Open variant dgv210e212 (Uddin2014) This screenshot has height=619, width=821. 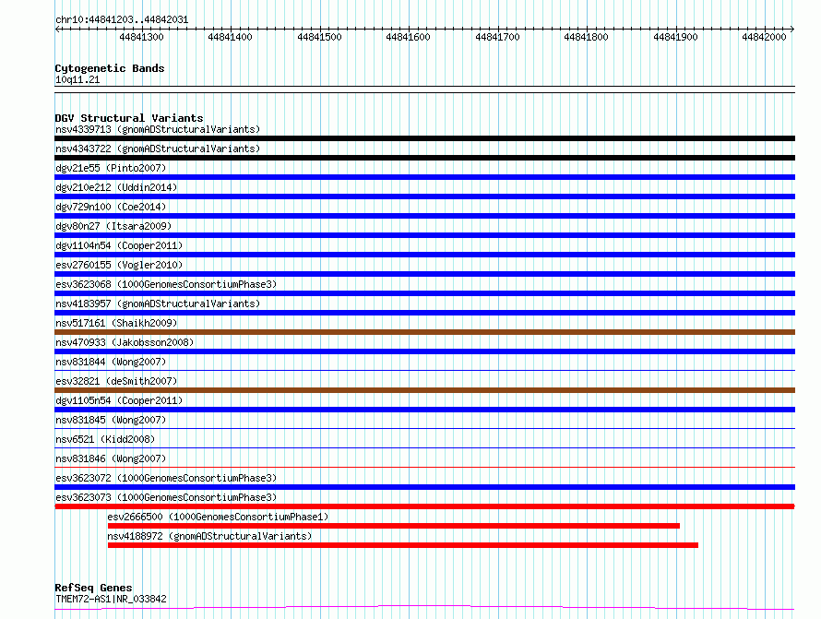[x=116, y=187]
